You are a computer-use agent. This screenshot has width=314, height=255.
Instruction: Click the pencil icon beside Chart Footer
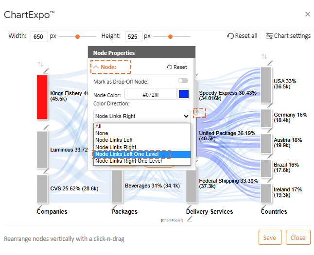tap(190, 219)
